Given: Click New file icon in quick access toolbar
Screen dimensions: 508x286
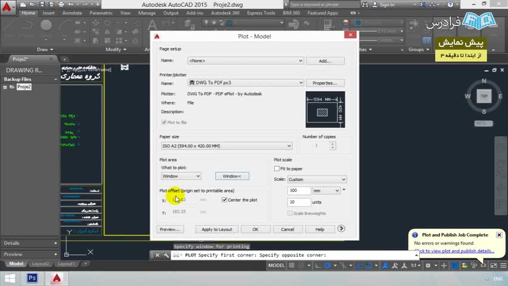Looking at the screenshot, I should 23,5.
